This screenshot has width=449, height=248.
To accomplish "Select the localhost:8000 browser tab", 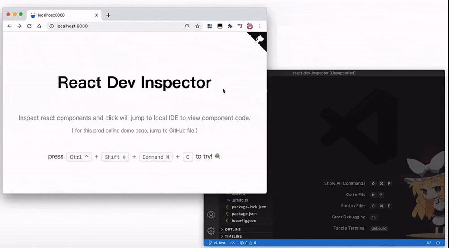I will 64,15.
